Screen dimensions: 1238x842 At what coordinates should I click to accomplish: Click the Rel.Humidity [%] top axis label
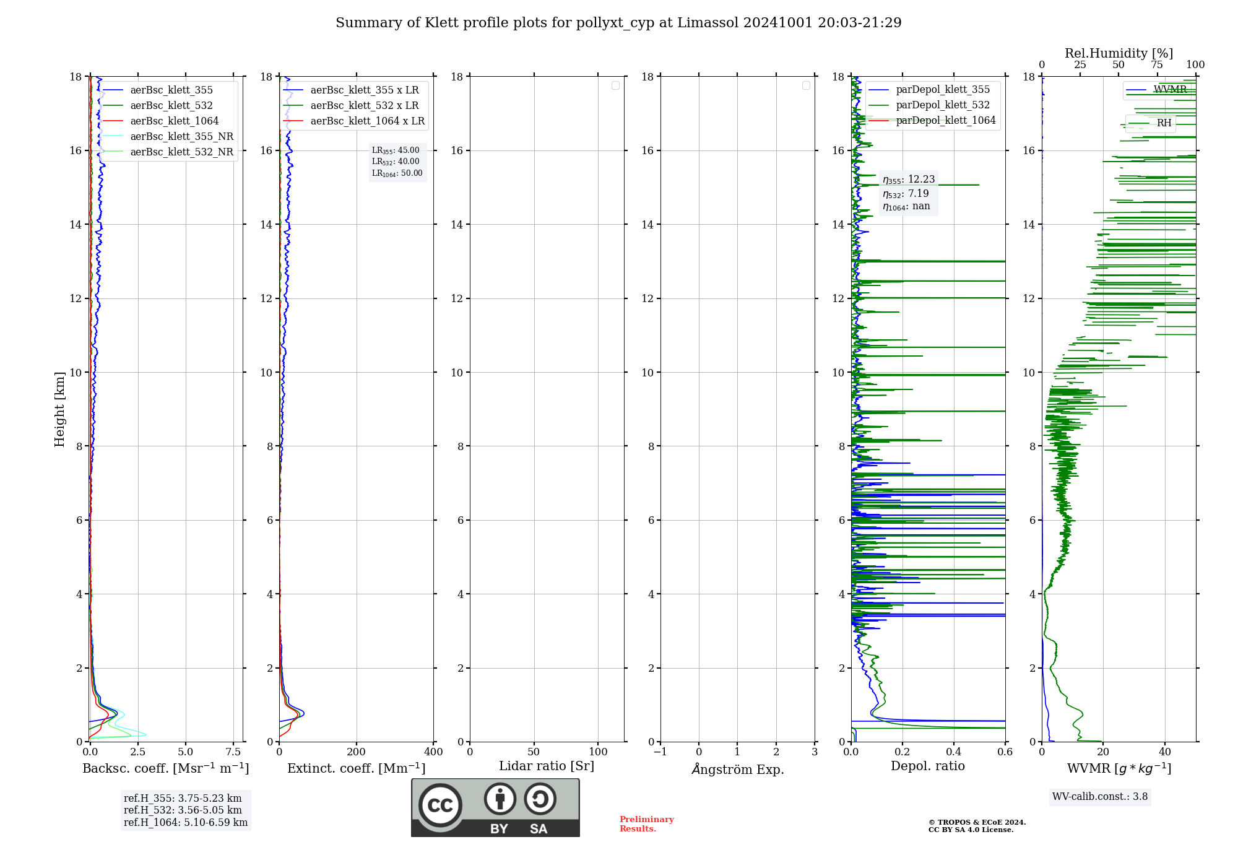1119,53
